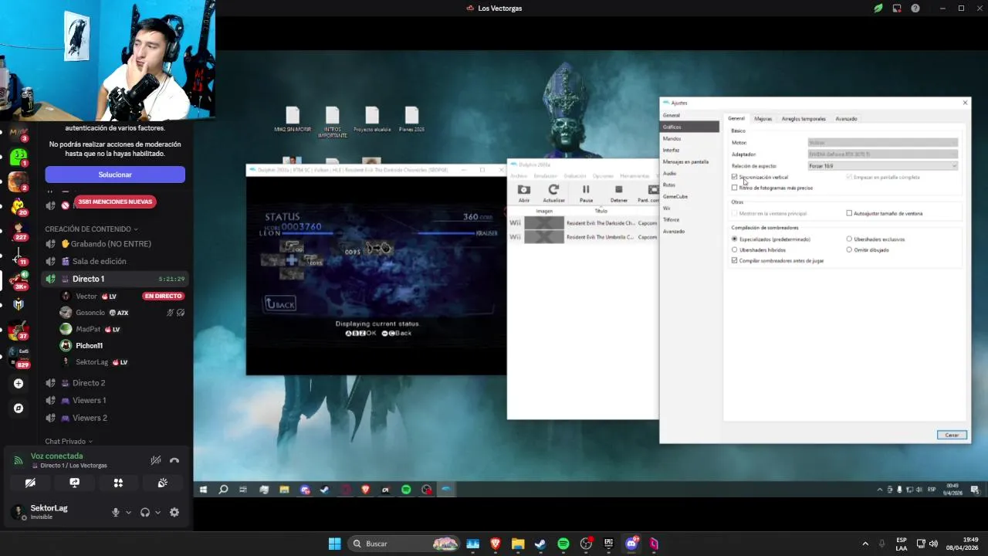Click the Epic Games taskbar icon
988x556 pixels.
pos(608,544)
